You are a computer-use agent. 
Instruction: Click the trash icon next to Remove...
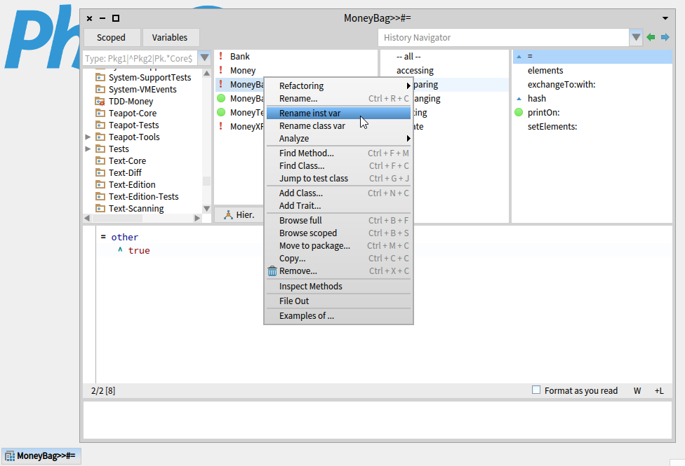coord(272,271)
